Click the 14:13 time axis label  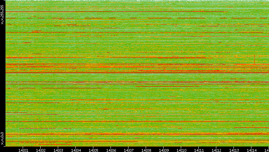tap(234, 150)
